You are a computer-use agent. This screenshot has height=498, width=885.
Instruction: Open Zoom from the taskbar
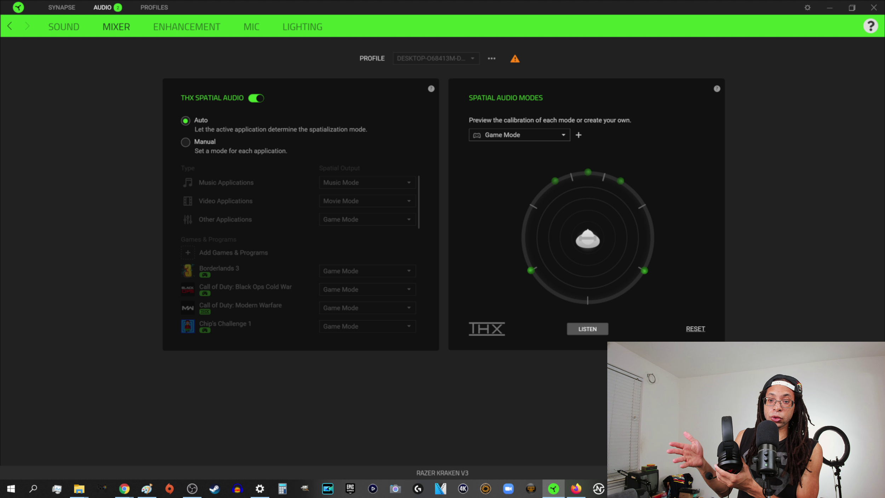508,489
